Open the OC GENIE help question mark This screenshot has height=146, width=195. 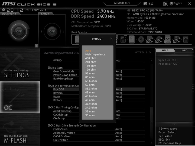36,46
